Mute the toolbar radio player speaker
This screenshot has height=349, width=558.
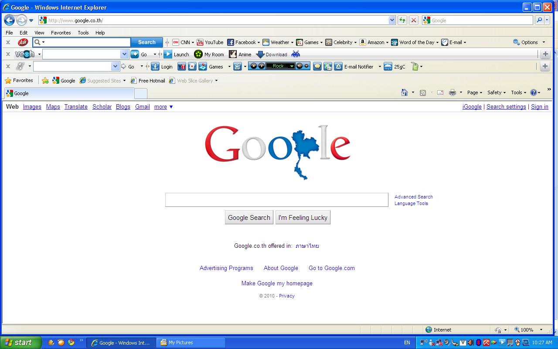(299, 66)
